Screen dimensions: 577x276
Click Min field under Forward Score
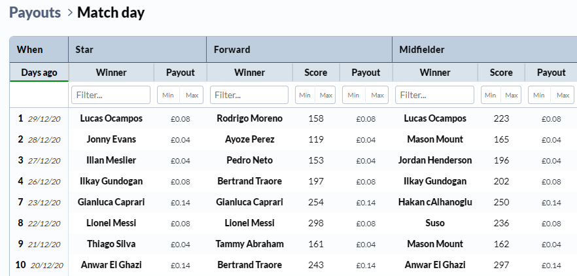pyautogui.click(x=305, y=95)
